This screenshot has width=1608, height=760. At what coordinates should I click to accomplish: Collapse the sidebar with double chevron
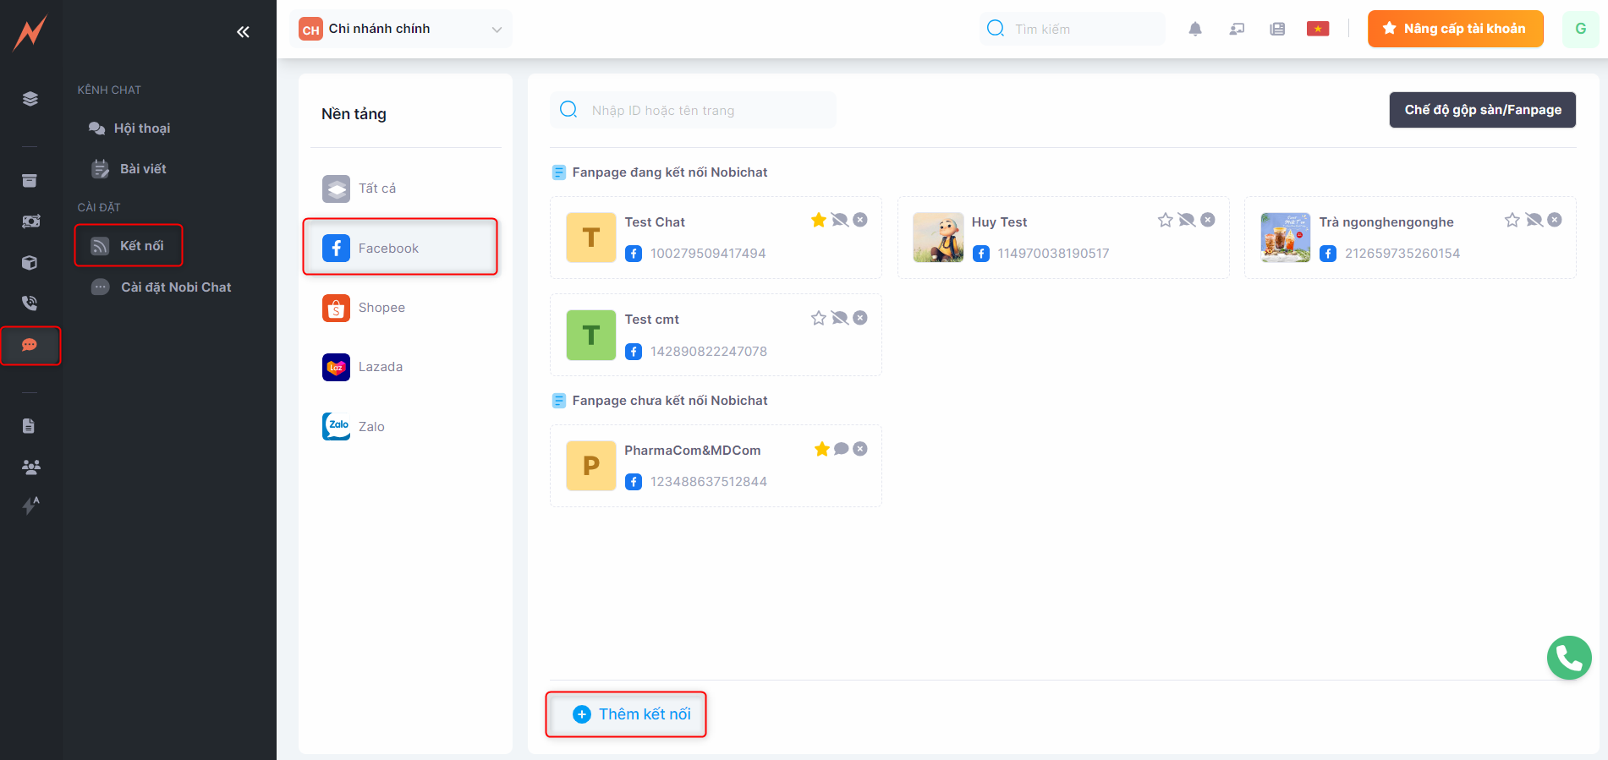click(x=243, y=32)
